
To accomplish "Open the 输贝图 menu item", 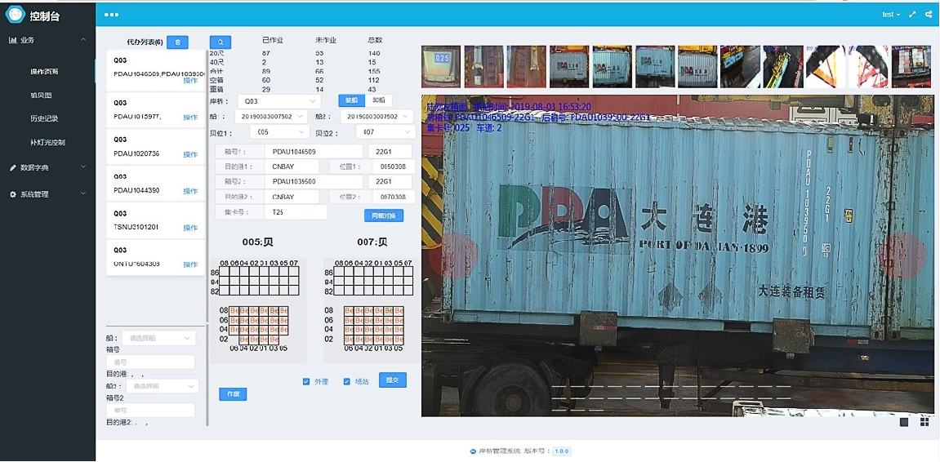I will pyautogui.click(x=42, y=95).
